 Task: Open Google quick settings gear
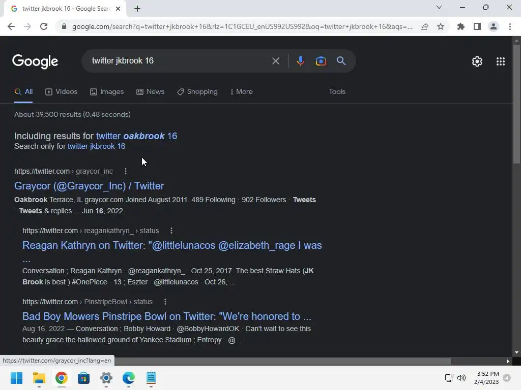pyautogui.click(x=477, y=61)
